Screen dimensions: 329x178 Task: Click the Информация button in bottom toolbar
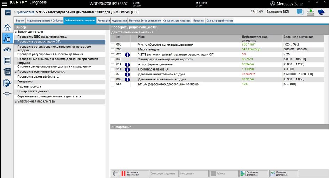(194, 173)
